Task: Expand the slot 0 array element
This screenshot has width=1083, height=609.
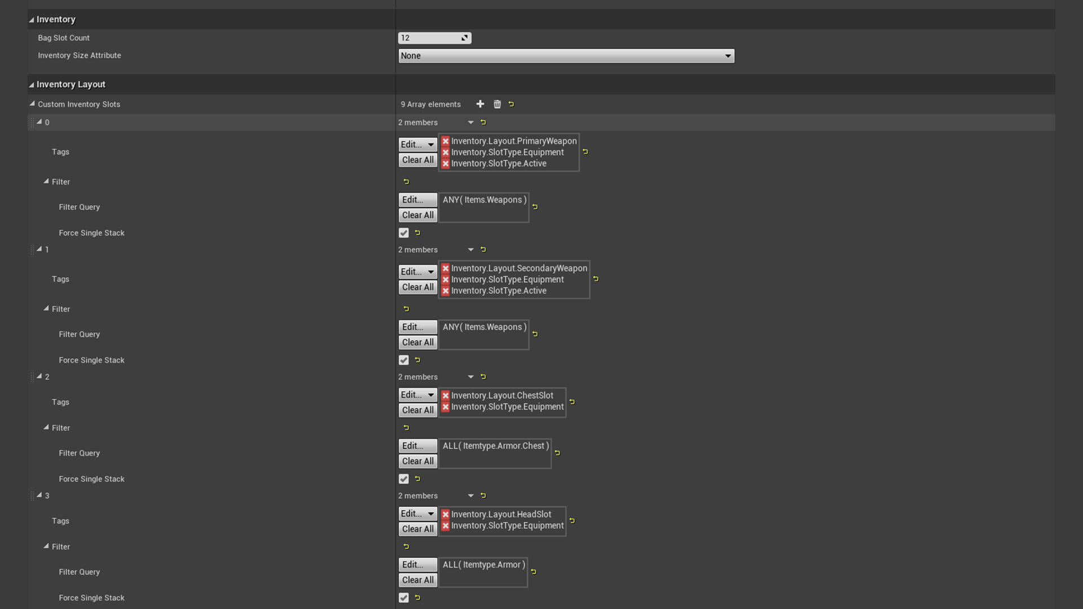Action: coord(39,122)
